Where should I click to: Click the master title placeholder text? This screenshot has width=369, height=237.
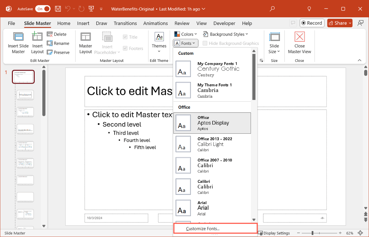pos(130,91)
